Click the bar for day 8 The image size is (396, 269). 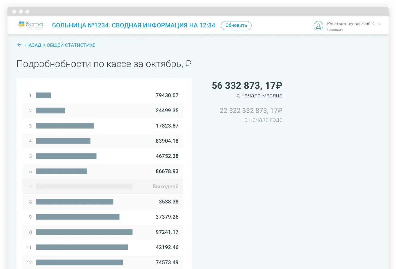coord(75,202)
